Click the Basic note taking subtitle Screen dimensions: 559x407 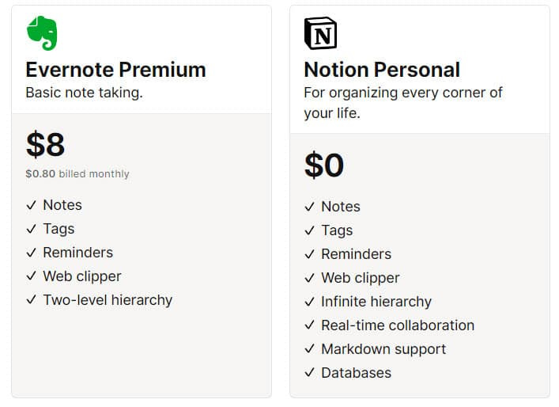tap(84, 93)
